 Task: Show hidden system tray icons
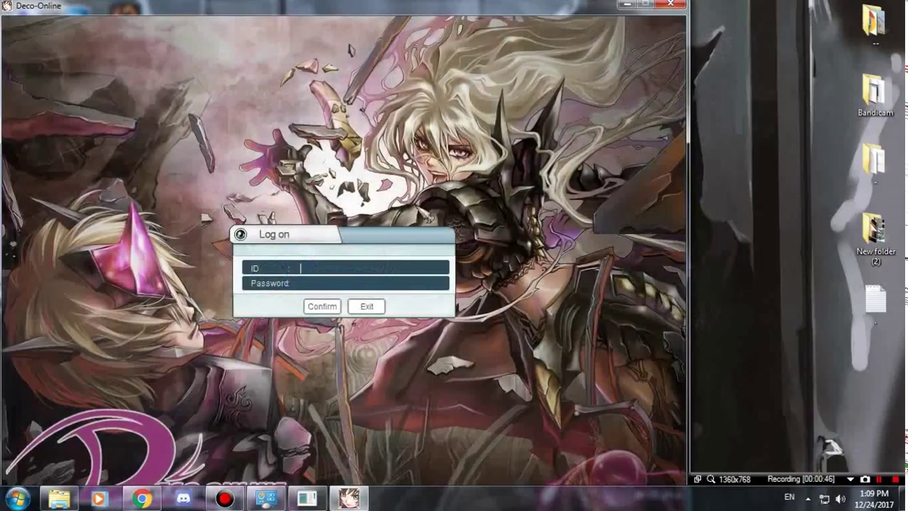[x=808, y=499]
